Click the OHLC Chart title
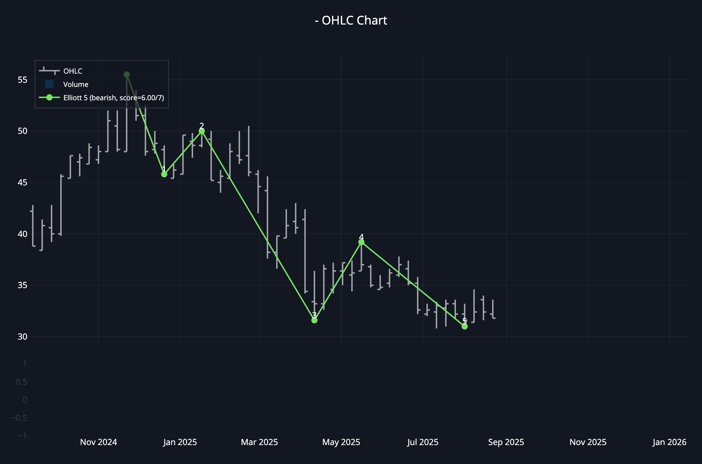Image resolution: width=702 pixels, height=464 pixels. click(351, 20)
